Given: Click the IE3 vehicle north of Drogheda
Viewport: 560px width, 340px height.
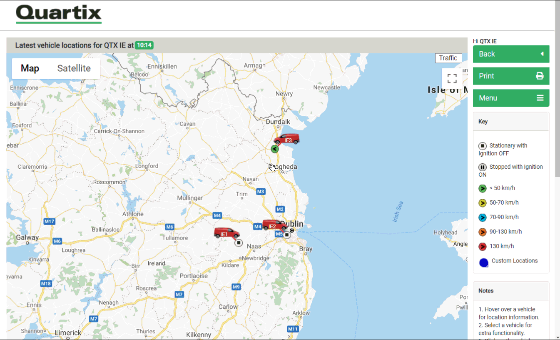Looking at the screenshot, I should [288, 139].
